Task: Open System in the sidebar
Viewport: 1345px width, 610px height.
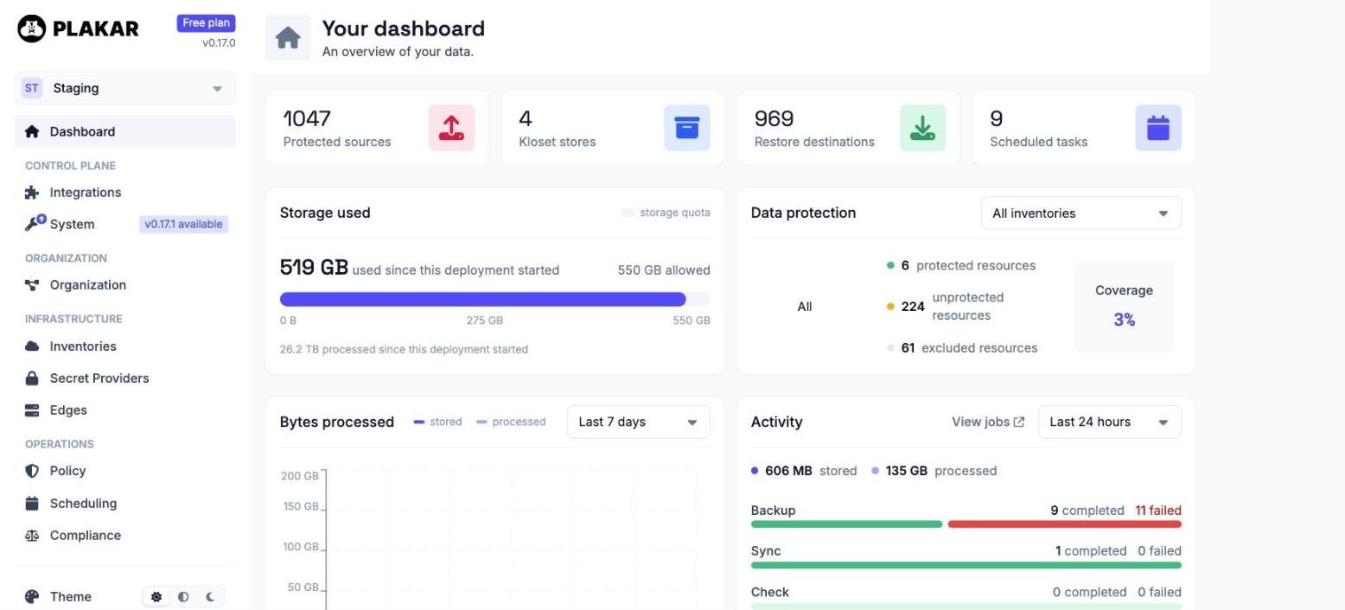Action: click(x=125, y=224)
